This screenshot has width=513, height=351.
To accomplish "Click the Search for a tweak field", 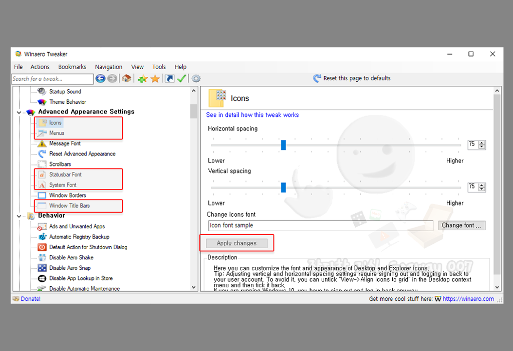I will [52, 79].
